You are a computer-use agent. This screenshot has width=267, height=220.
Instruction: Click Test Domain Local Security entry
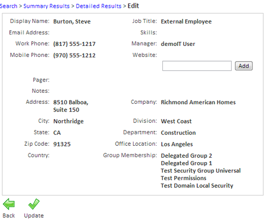click(197, 186)
